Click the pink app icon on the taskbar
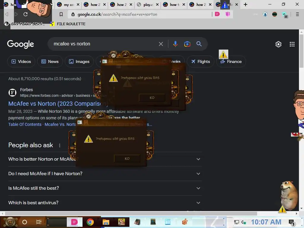The image size is (304, 228). [x=74, y=222]
